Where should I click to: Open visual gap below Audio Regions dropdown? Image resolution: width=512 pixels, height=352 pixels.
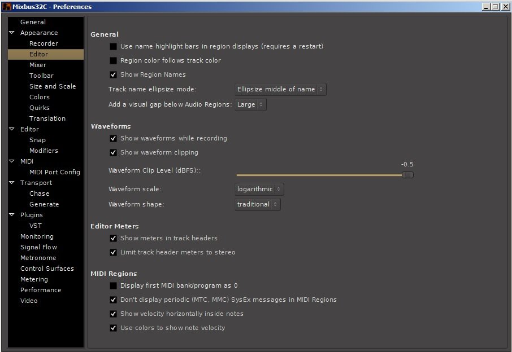point(250,104)
